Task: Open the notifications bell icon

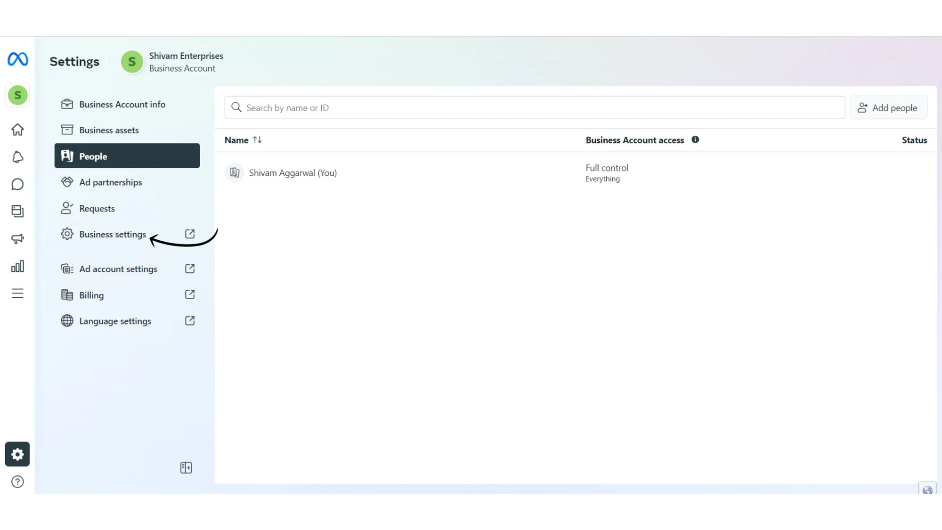Action: pyautogui.click(x=17, y=157)
